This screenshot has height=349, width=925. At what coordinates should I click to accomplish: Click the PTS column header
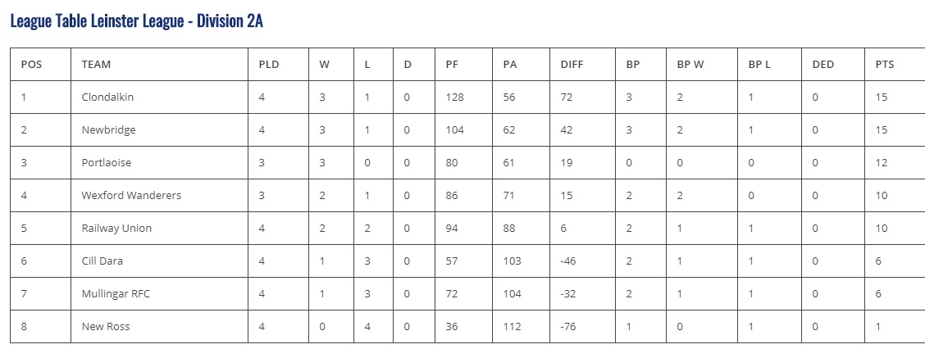pyautogui.click(x=884, y=64)
